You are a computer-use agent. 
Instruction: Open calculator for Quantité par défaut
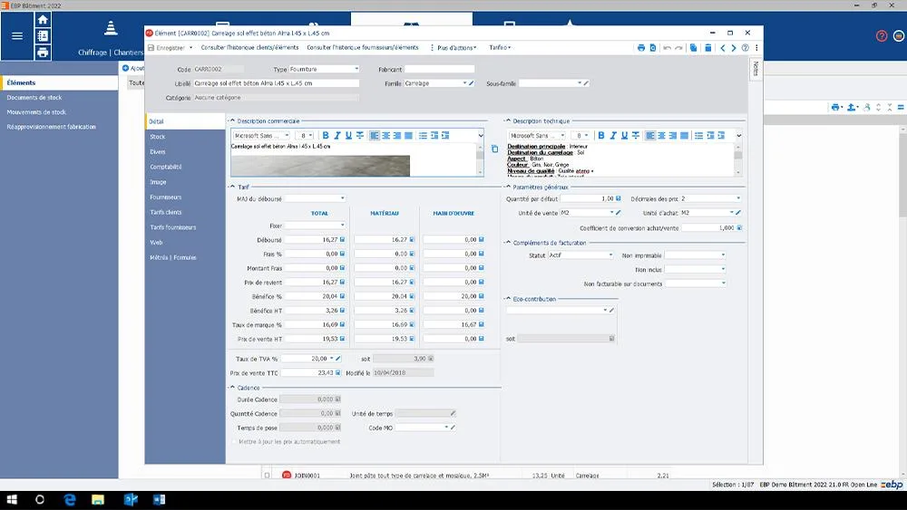(x=619, y=198)
